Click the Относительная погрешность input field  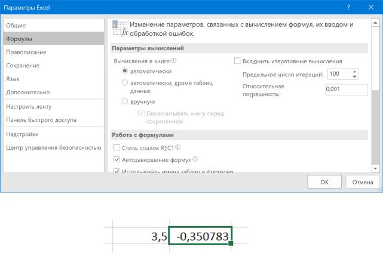(x=347, y=90)
